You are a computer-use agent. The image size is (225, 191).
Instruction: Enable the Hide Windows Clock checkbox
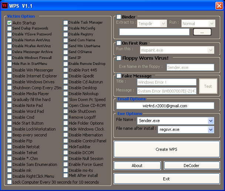(65, 129)
